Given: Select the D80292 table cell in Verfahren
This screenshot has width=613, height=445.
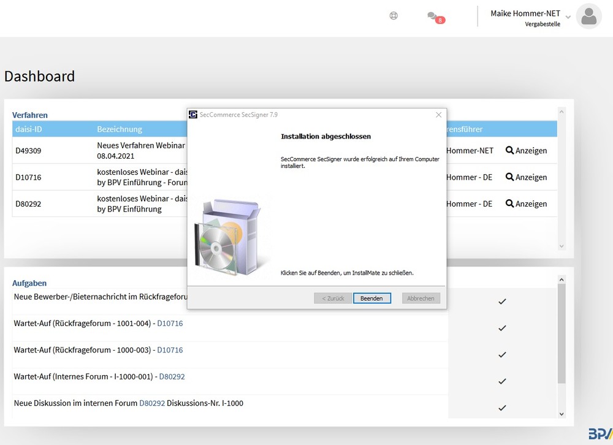Looking at the screenshot, I should coord(28,203).
